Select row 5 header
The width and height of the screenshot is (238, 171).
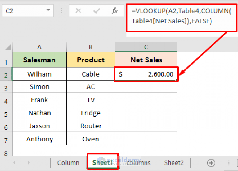click(6, 113)
